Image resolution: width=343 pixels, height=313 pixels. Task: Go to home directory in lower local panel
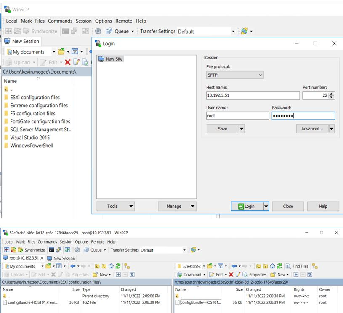(111, 266)
